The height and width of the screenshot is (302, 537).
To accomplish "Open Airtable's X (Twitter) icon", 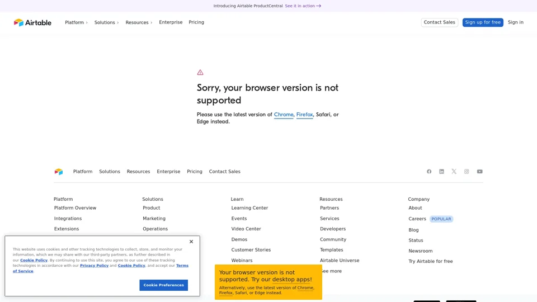I will (x=454, y=172).
